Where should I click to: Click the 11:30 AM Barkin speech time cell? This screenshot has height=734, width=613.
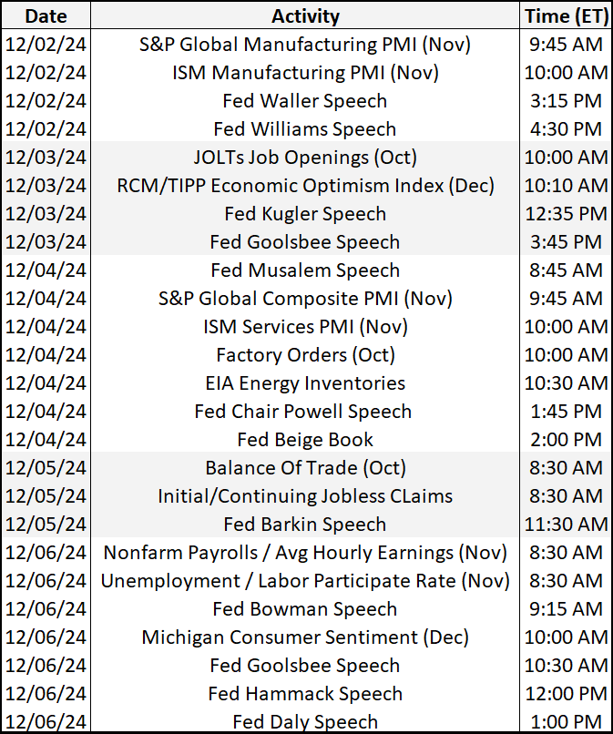click(x=566, y=525)
